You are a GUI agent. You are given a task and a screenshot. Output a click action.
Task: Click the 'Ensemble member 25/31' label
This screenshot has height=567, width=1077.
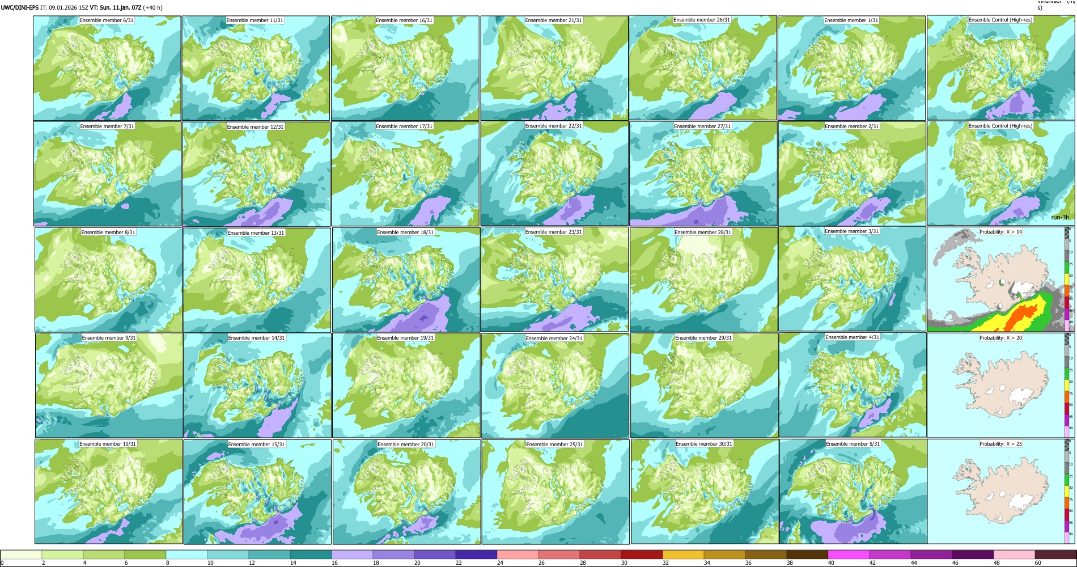point(554,445)
